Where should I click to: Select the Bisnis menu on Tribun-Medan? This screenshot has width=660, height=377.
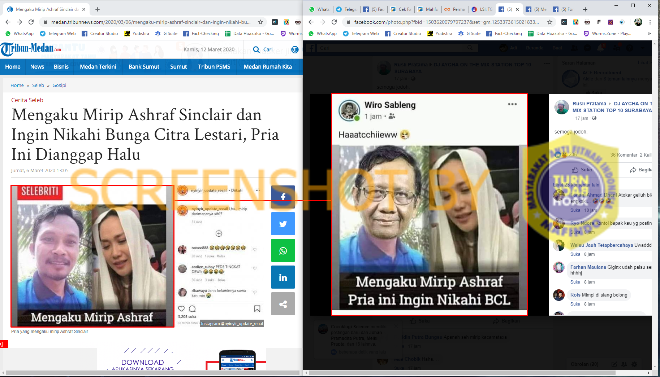coord(61,67)
